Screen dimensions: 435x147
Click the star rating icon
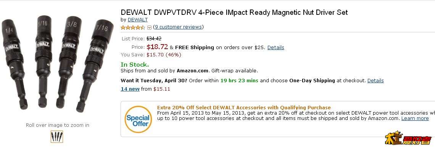[x=133, y=27]
